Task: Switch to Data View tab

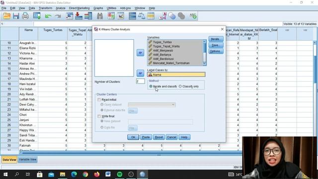Action: point(9,160)
